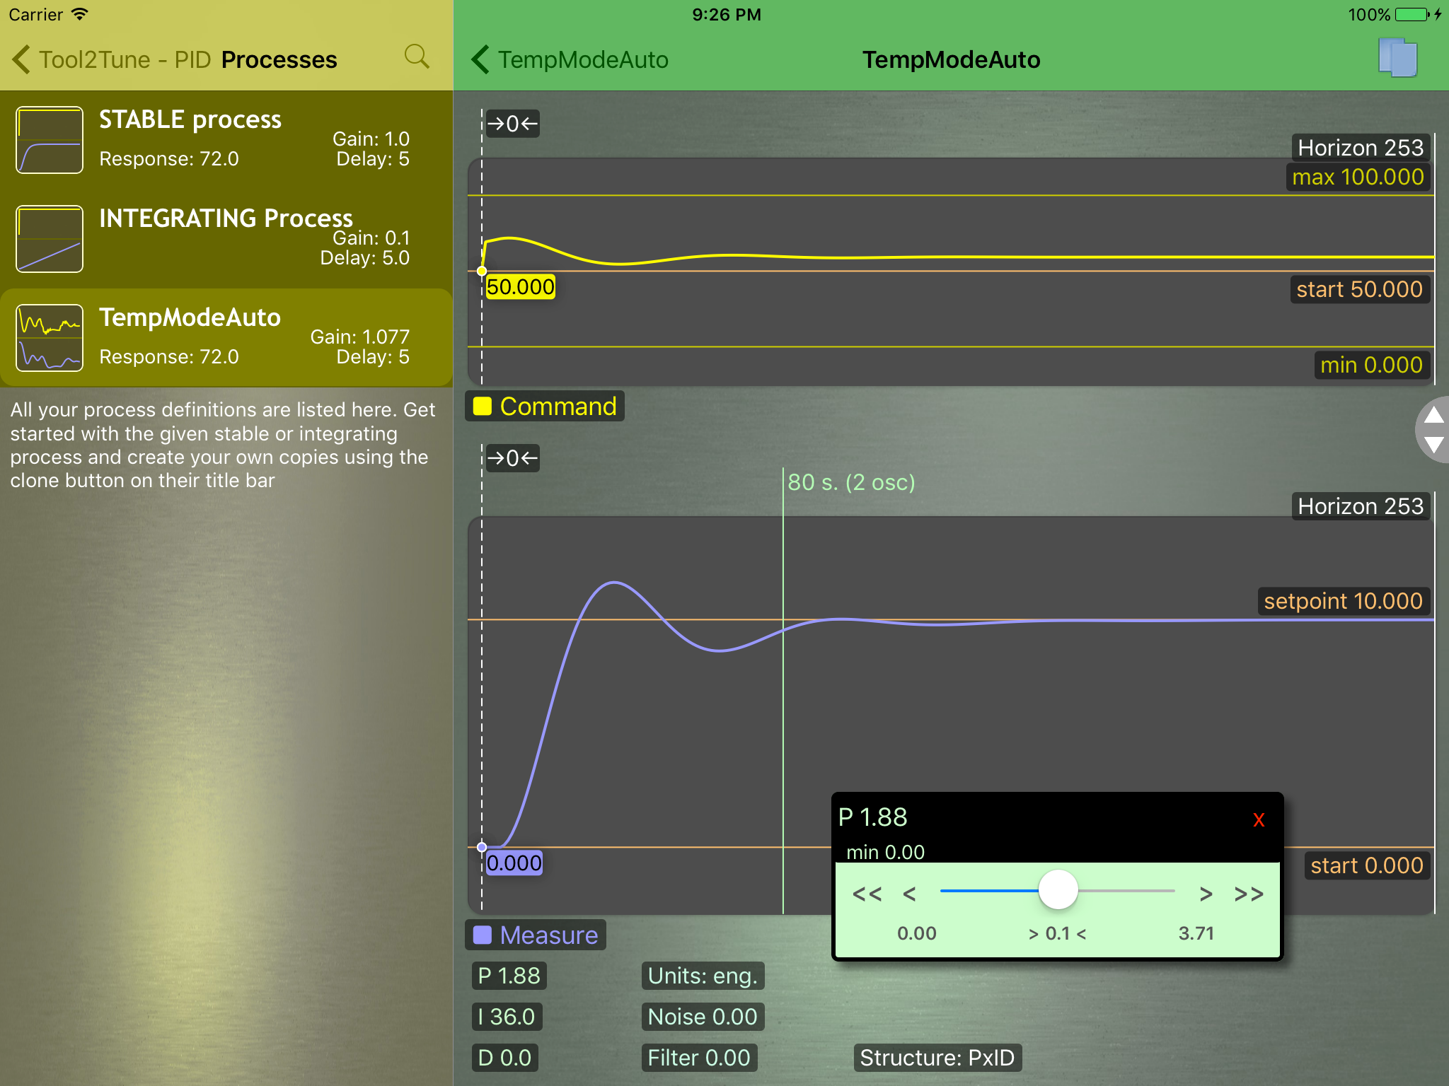Open the D 0.0 parameter
Viewport: 1449px width, 1086px height.
pos(504,1058)
